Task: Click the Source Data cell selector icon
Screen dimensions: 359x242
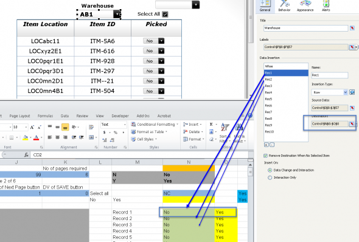Action: click(x=352, y=108)
